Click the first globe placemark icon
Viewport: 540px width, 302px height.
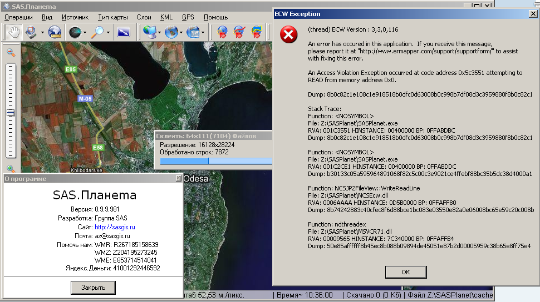(222, 32)
